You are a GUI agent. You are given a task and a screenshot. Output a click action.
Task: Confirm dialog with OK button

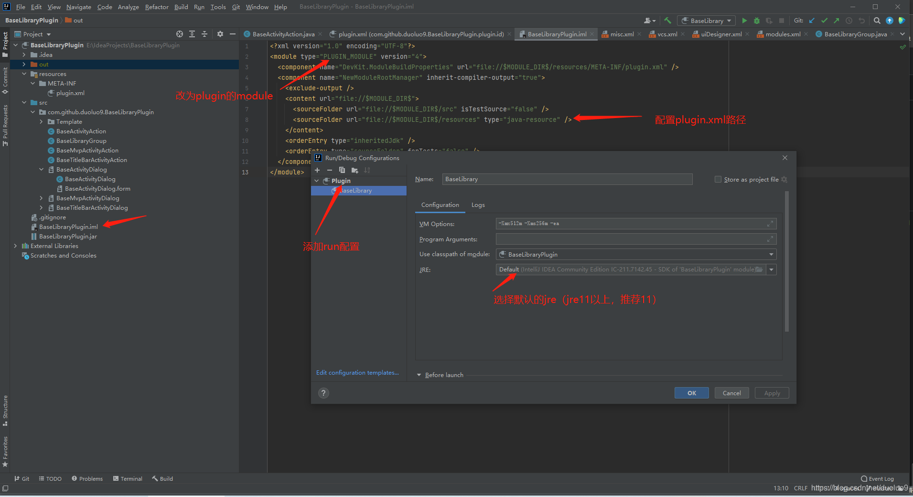[x=691, y=393]
